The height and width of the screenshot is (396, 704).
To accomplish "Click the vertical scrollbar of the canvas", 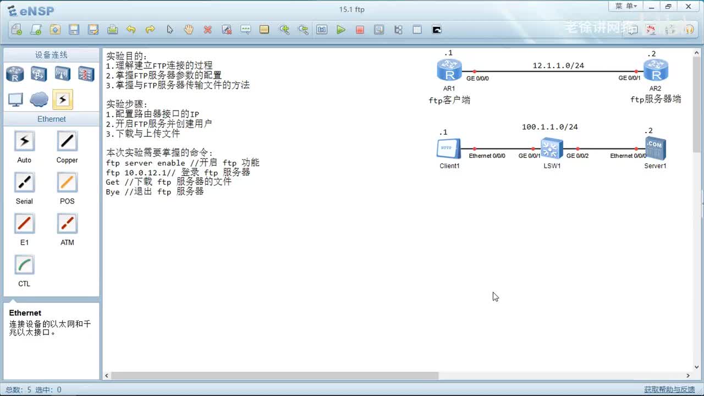I will click(697, 105).
